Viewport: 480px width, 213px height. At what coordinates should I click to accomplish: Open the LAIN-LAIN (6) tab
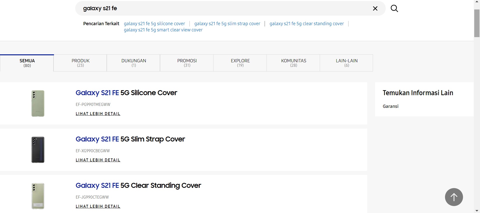pos(346,63)
